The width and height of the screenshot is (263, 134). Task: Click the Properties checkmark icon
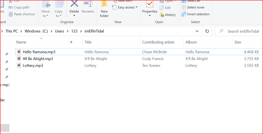150,4
